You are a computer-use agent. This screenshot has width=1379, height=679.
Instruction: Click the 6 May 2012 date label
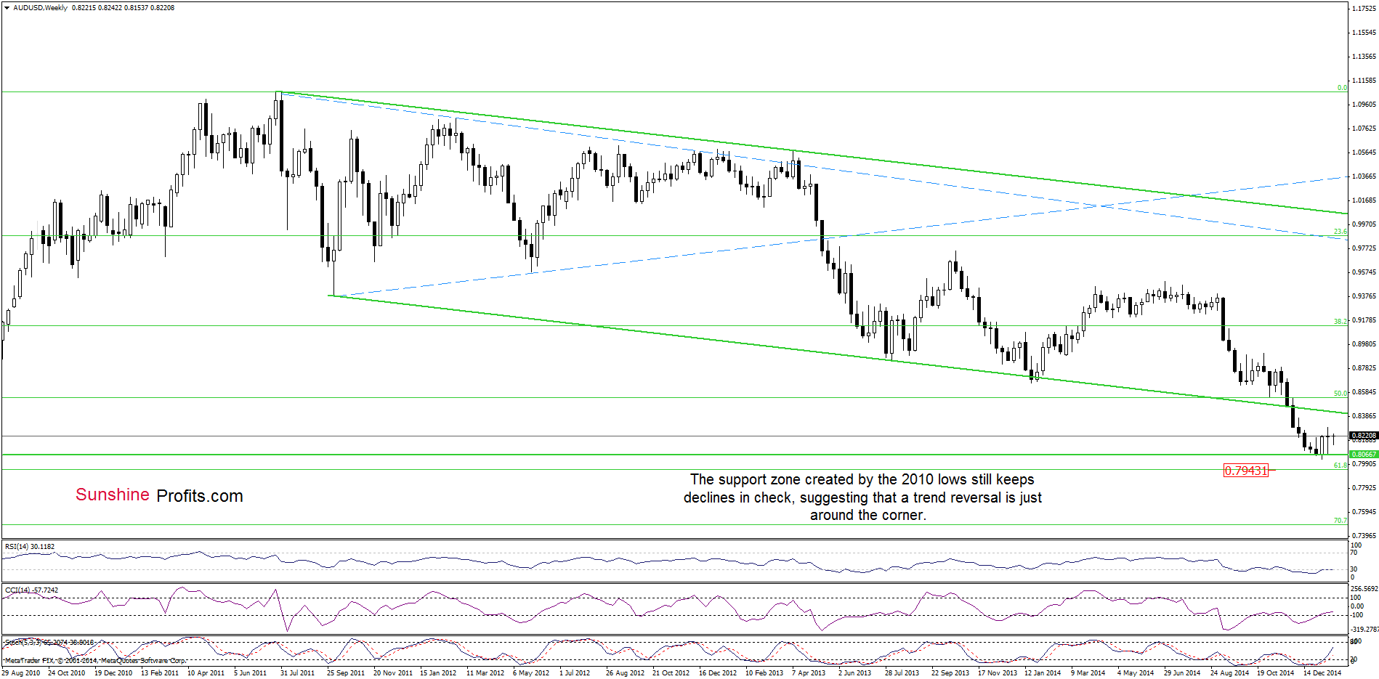pyautogui.click(x=531, y=673)
